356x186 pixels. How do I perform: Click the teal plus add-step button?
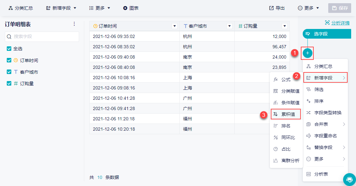pos(307,53)
